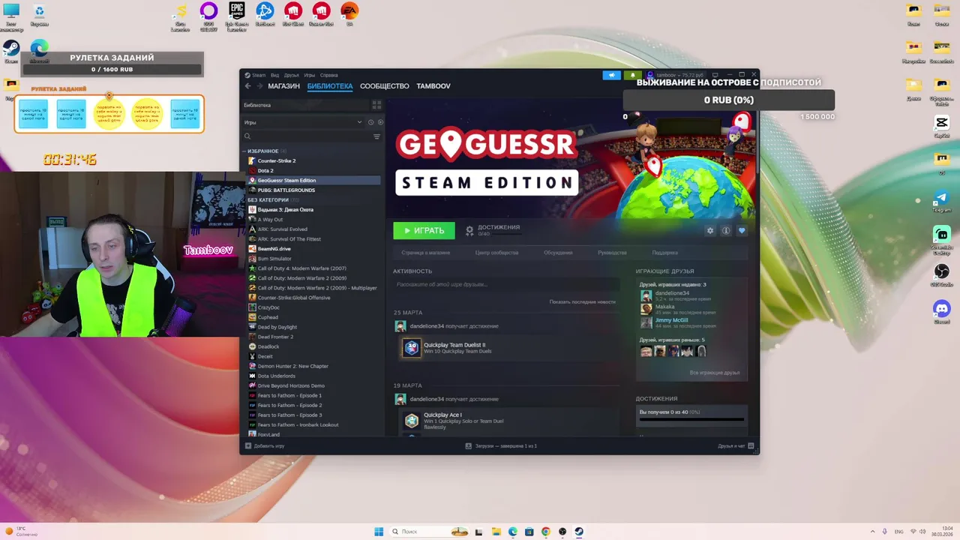Open friend Jimmy McGill profile
Image resolution: width=960 pixels, height=540 pixels.
coord(671,320)
